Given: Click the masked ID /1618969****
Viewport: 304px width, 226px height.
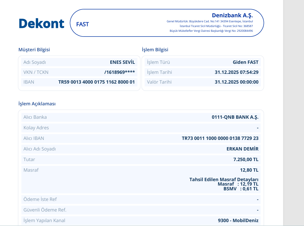Looking at the screenshot, I should pos(120,72).
